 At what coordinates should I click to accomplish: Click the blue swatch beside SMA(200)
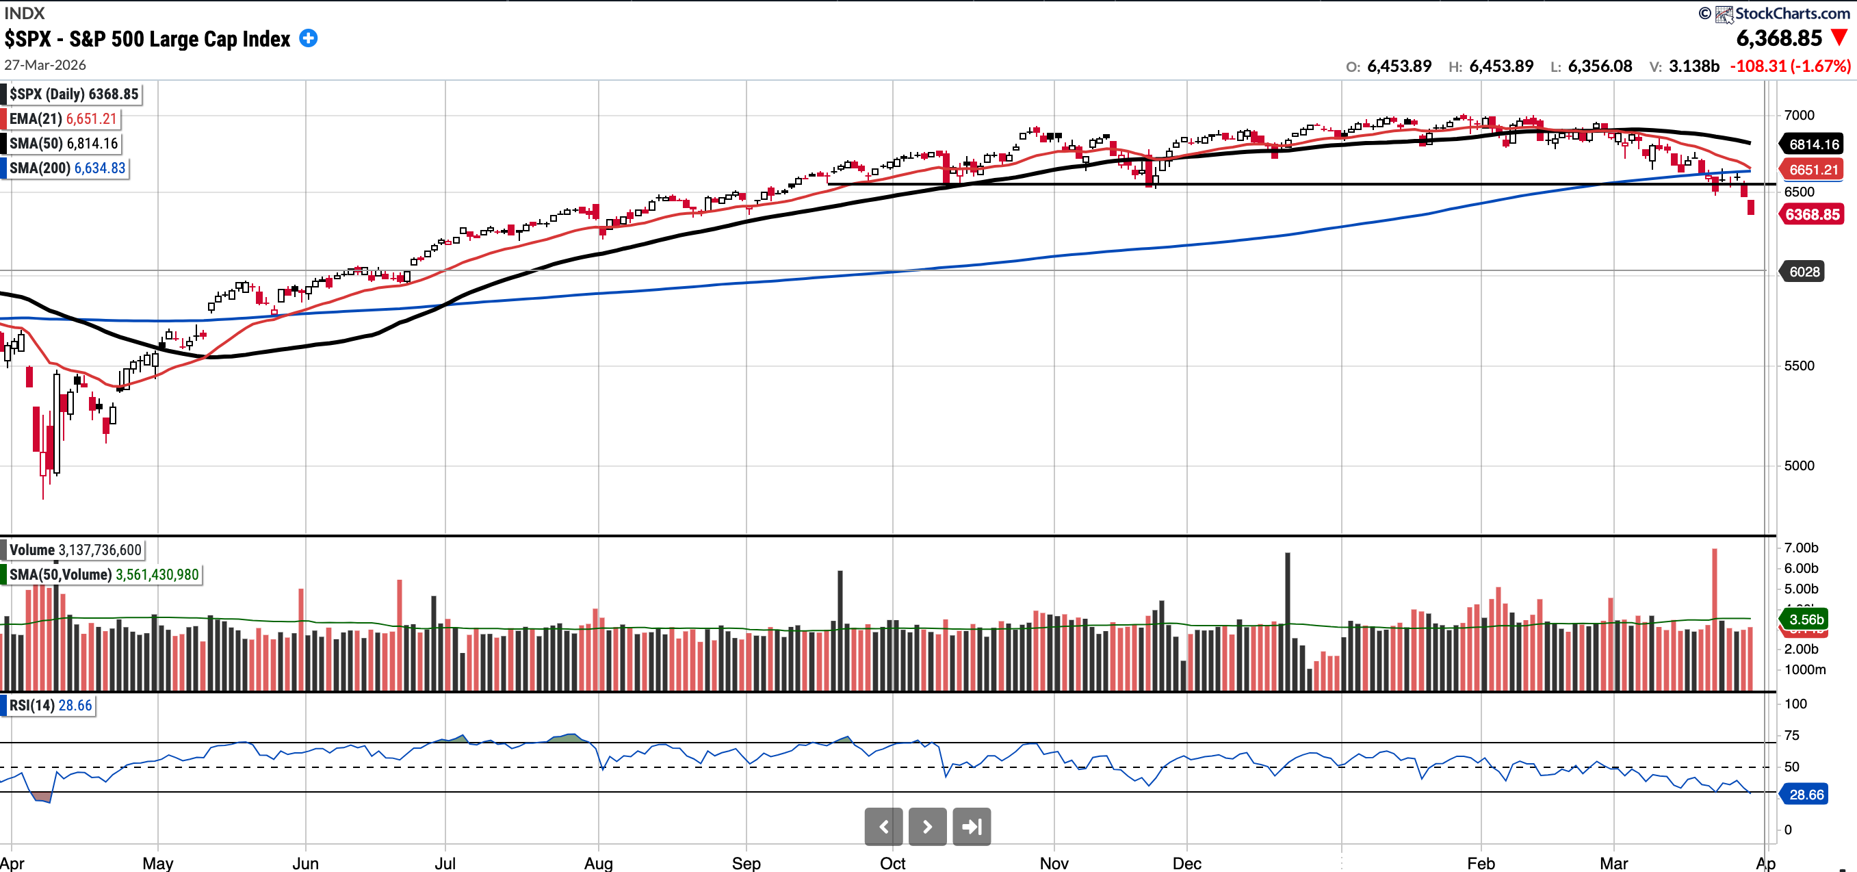click(x=3, y=168)
